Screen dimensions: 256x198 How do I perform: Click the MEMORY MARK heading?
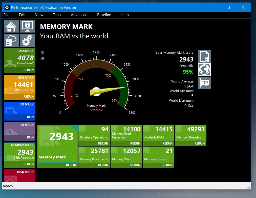coord(67,27)
